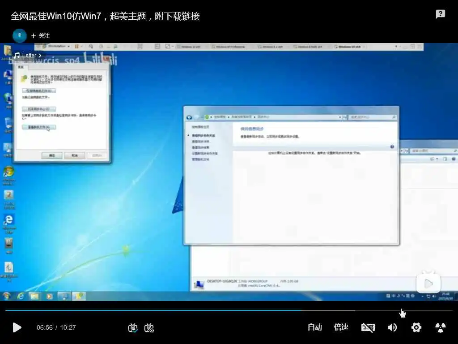The height and width of the screenshot is (344, 458).
Task: Open the Windows Start orb in the video
Action: point(6,296)
